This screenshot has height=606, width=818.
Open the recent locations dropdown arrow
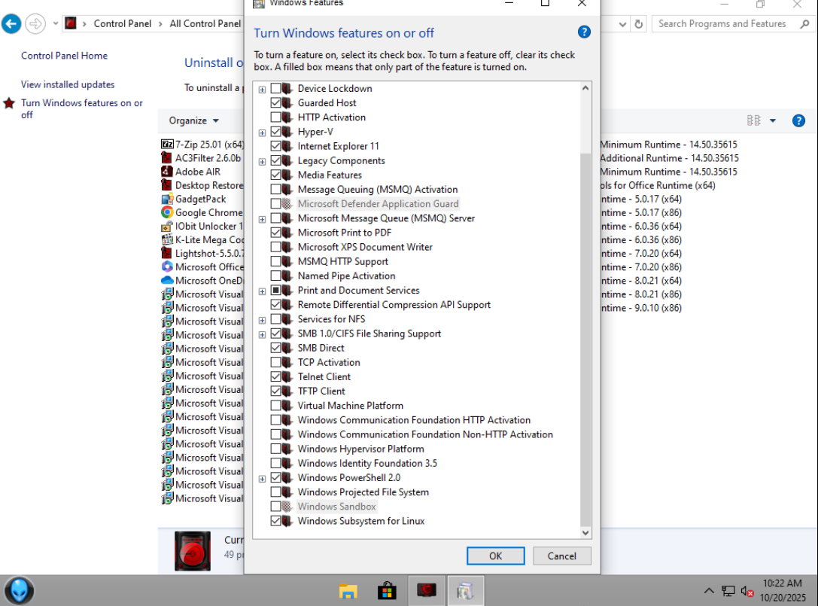pyautogui.click(x=55, y=23)
